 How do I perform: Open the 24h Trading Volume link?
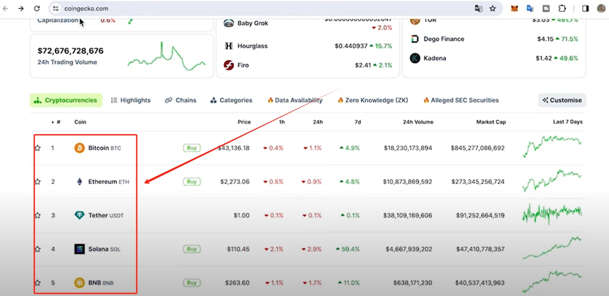(67, 62)
